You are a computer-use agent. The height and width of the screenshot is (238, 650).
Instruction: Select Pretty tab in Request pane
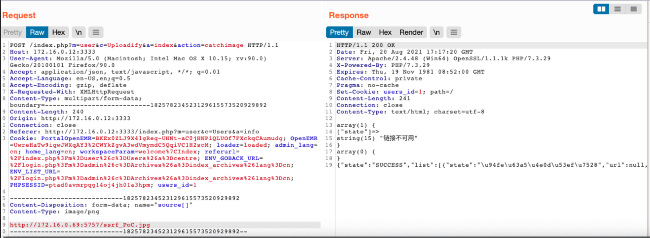click(x=13, y=32)
